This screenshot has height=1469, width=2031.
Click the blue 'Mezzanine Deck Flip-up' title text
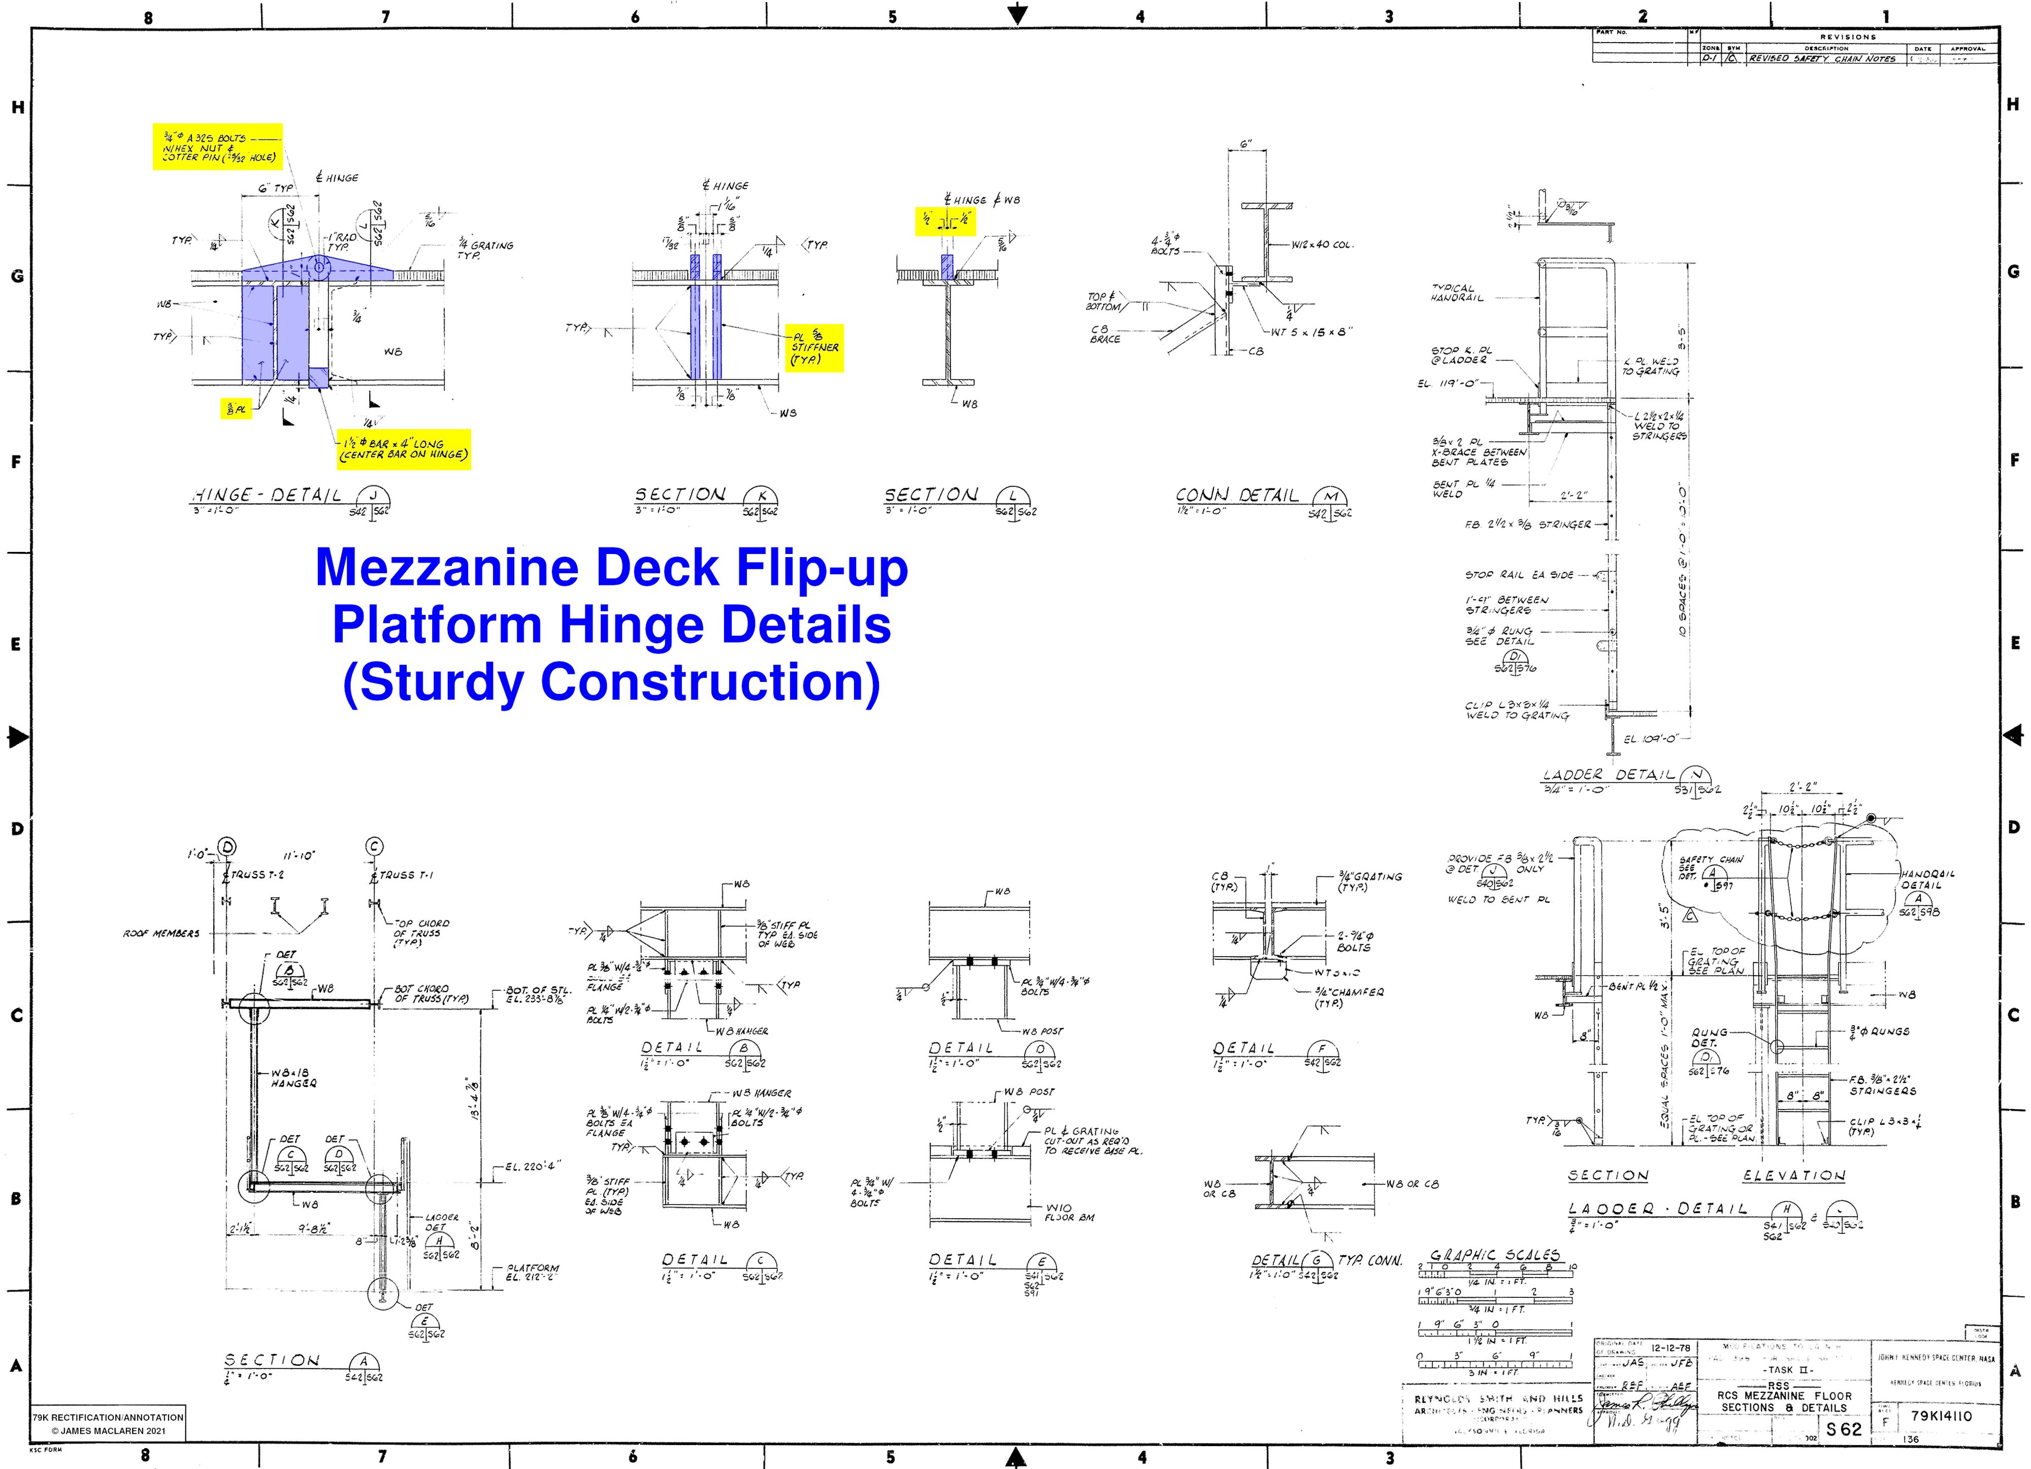click(612, 568)
